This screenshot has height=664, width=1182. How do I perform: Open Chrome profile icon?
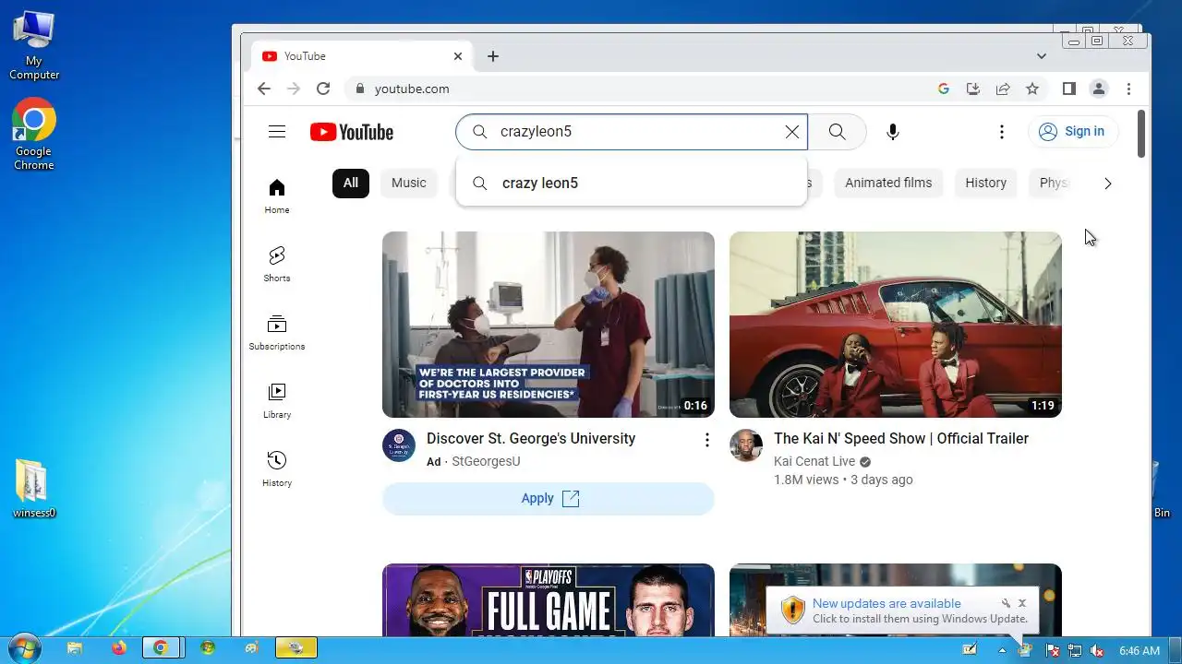point(1099,89)
